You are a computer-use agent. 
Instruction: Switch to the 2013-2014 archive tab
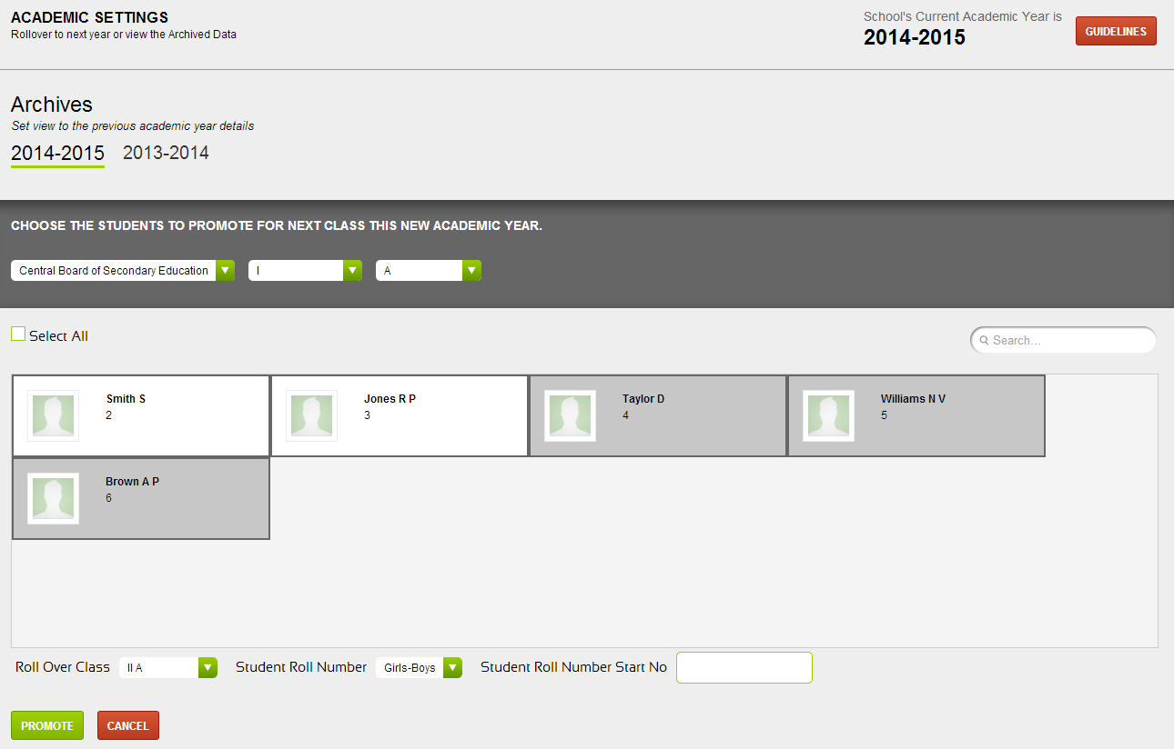tap(166, 153)
